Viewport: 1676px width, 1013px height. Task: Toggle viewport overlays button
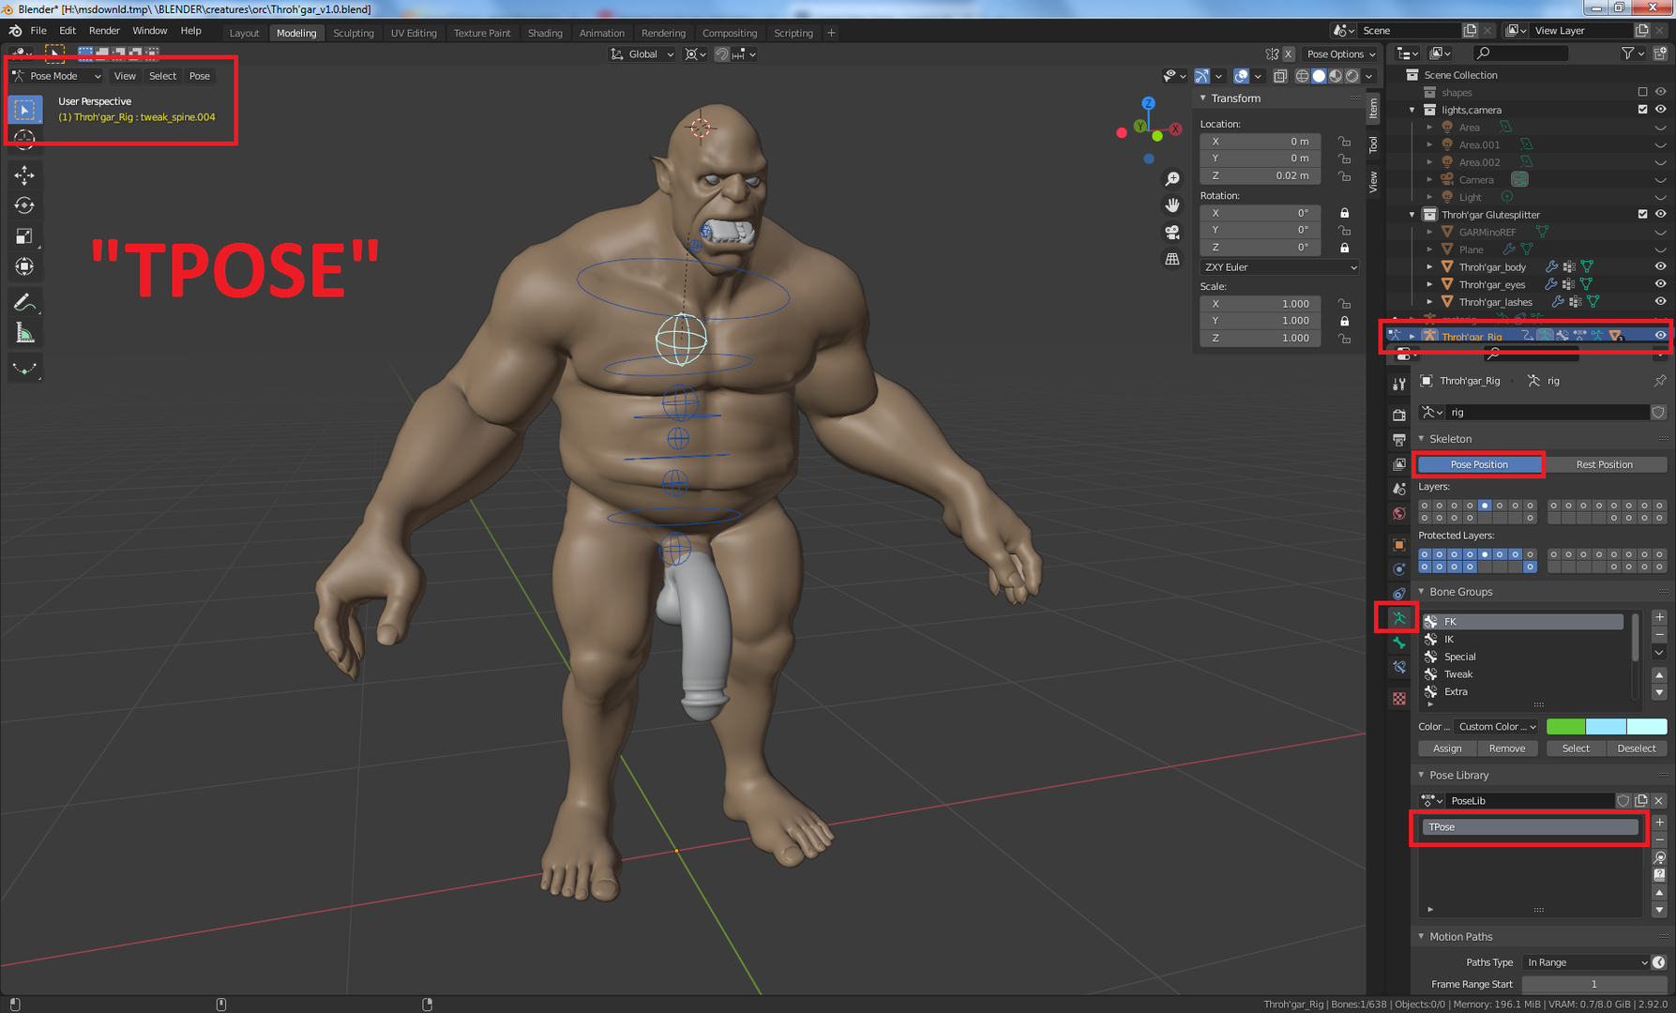(1241, 76)
